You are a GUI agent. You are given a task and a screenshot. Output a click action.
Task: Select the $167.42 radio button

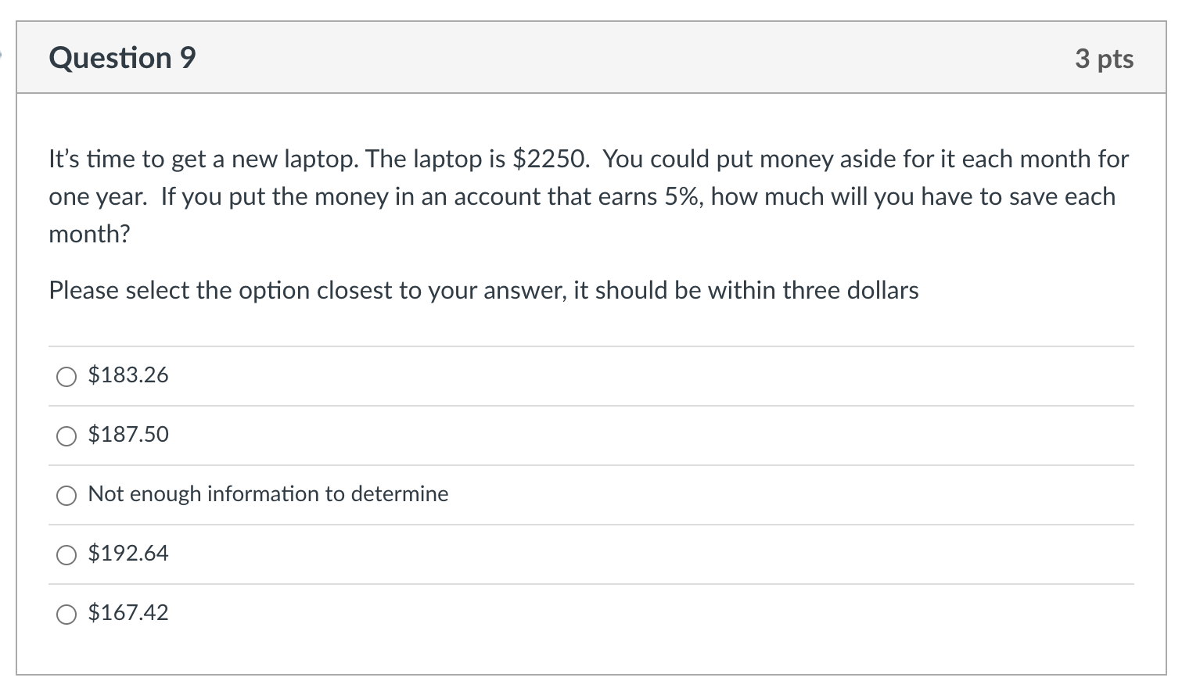click(66, 614)
